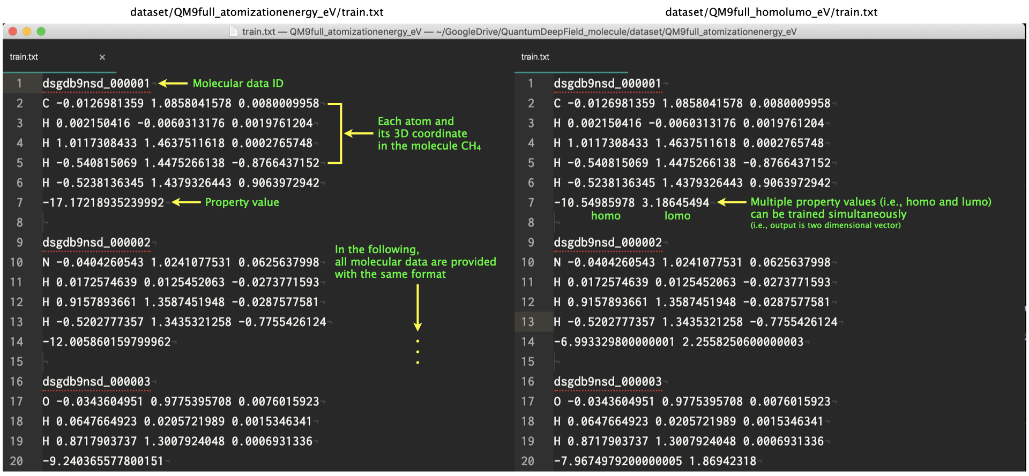Close the left train.txt tab
This screenshot has height=476, width=1029.
pos(102,57)
